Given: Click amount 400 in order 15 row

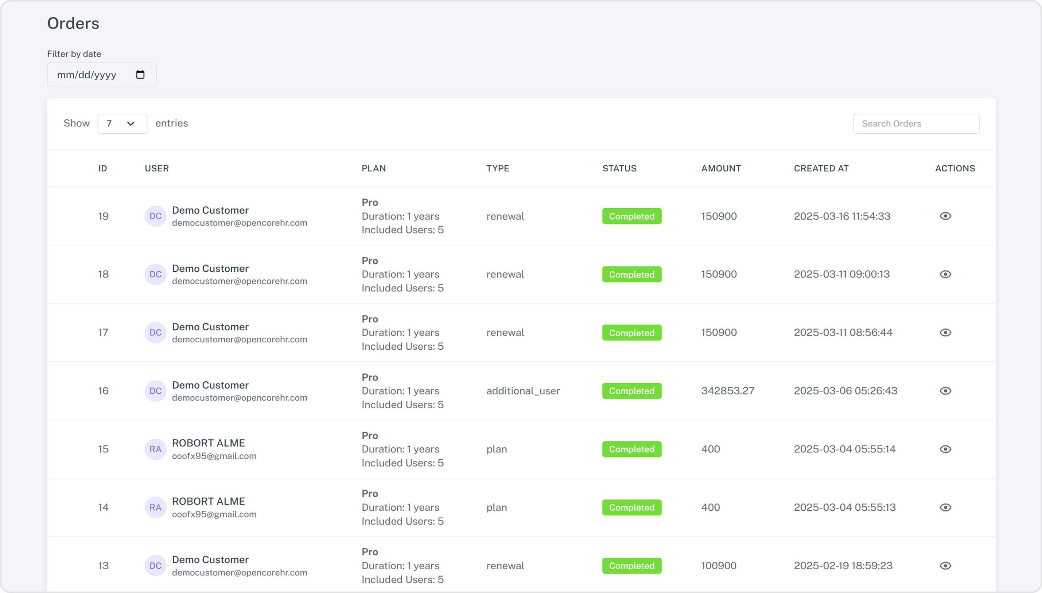Looking at the screenshot, I should tap(710, 449).
